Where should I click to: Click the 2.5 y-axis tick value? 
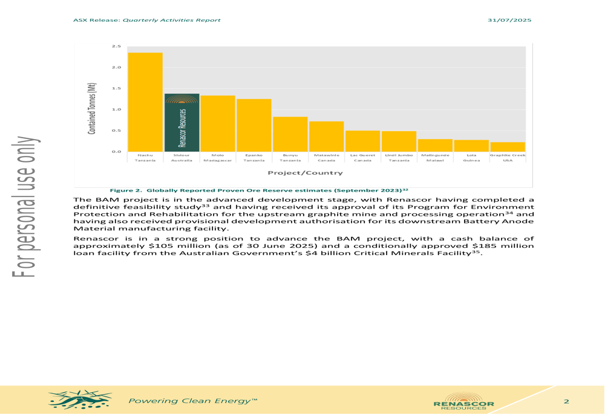point(117,47)
